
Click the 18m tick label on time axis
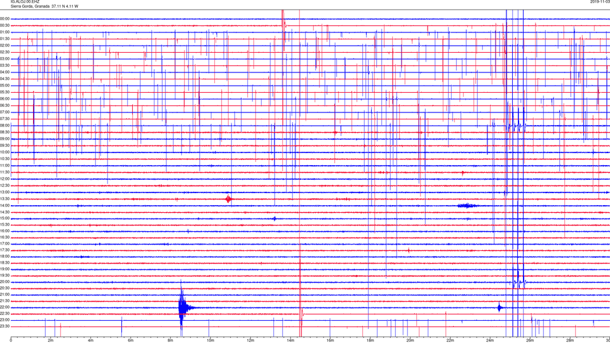point(370,340)
